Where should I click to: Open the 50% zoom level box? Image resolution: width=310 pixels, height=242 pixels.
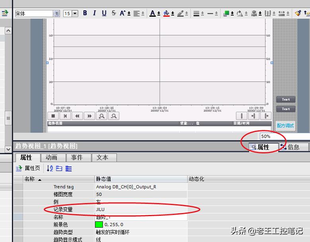[x=285, y=136]
